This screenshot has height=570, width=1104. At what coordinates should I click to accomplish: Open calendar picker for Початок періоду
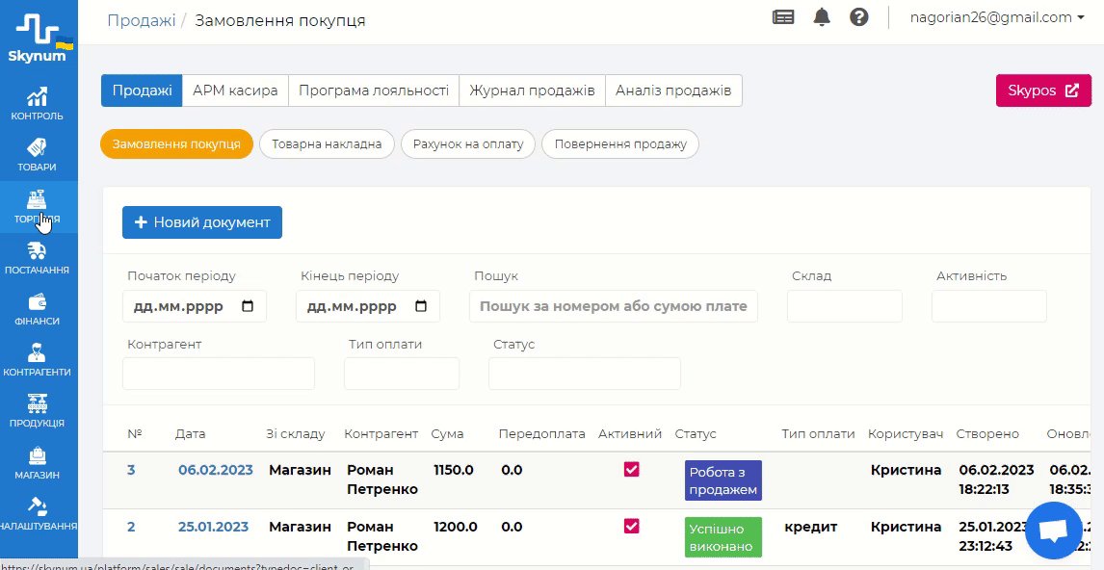click(248, 306)
